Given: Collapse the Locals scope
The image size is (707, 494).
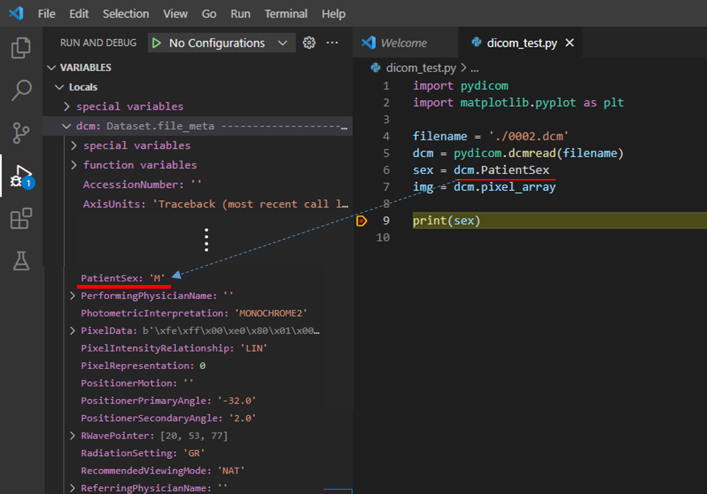Looking at the screenshot, I should [x=59, y=87].
